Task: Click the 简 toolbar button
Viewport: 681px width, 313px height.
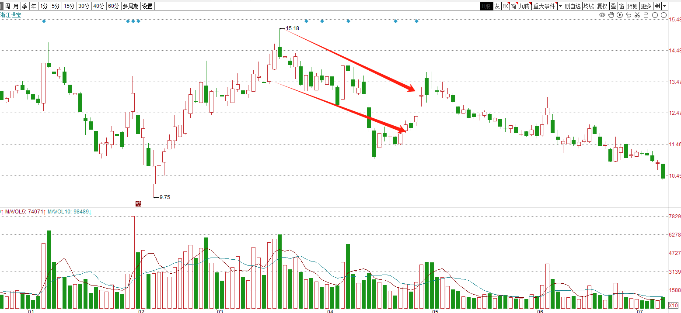Action: pos(513,6)
